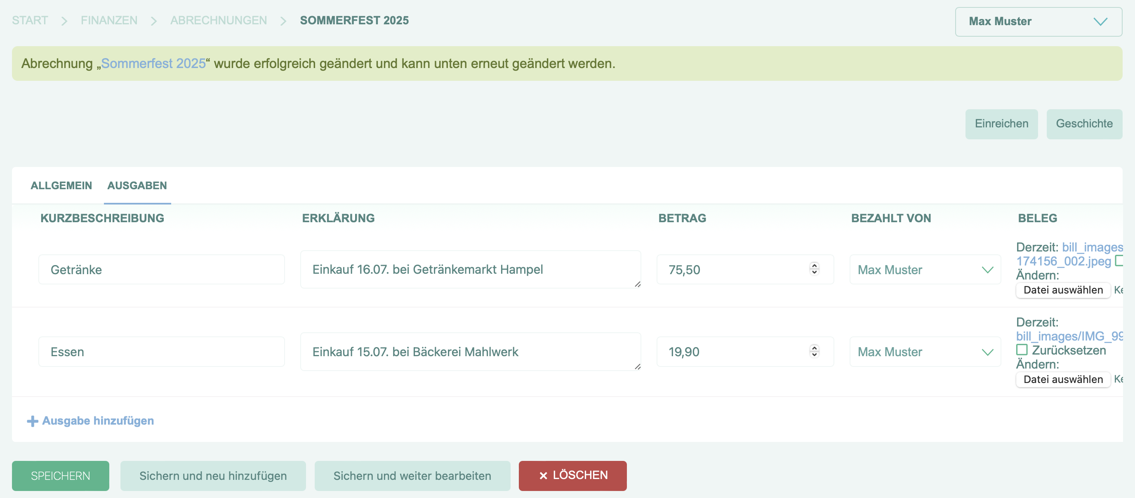
Task: Expand Bezahlt von dropdown for Essen
Action: pyautogui.click(x=925, y=352)
